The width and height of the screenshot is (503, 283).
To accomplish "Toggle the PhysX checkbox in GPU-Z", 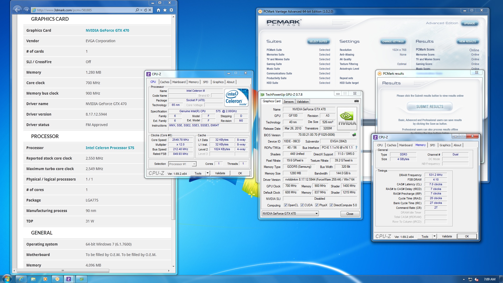I will coord(317,205).
